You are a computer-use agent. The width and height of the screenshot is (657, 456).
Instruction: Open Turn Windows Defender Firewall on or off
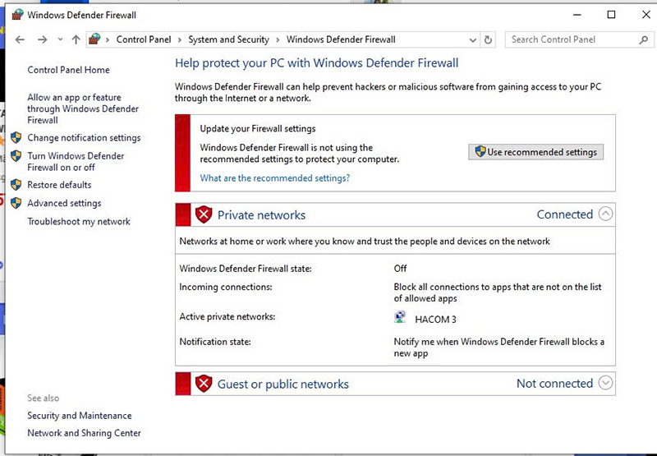pyautogui.click(x=76, y=162)
